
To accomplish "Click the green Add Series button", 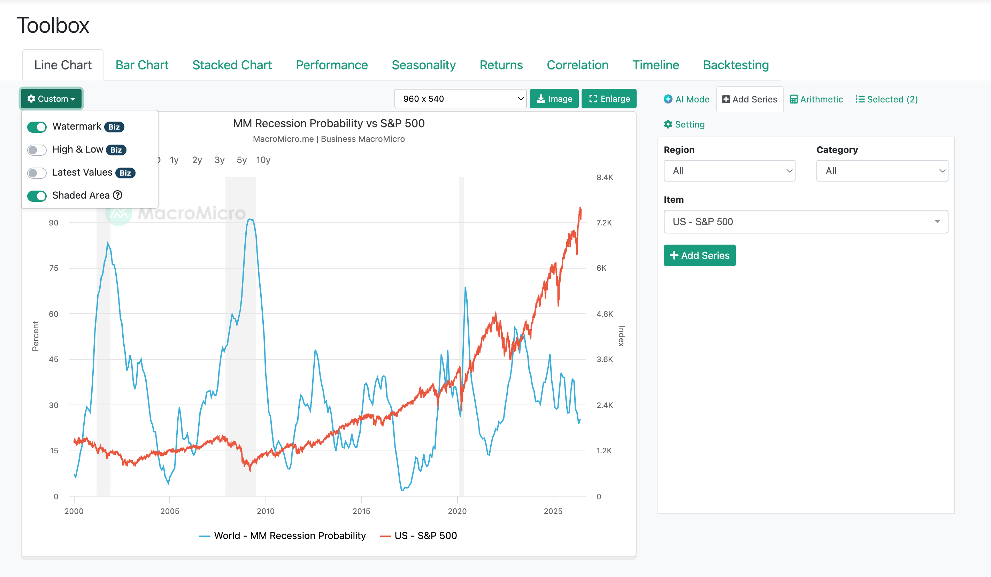I will 700,256.
